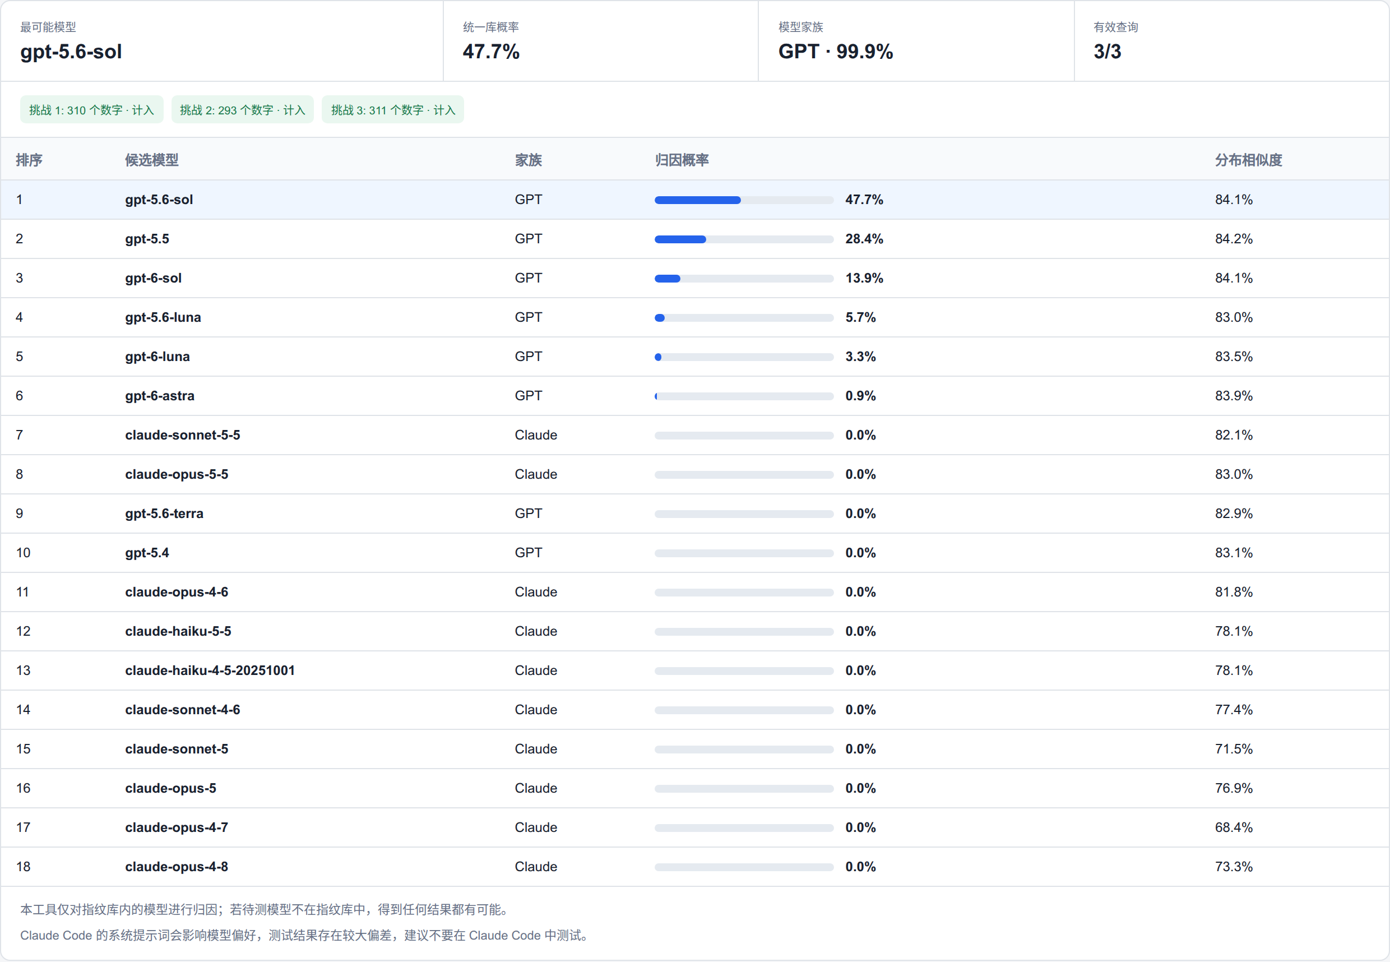Select the gpt-6-sol model name
Screen dimensions: 1390x962
pos(153,278)
